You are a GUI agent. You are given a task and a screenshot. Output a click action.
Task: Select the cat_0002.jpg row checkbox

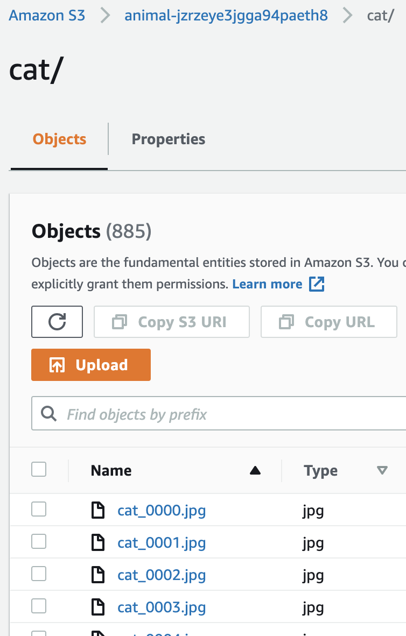[x=39, y=574]
